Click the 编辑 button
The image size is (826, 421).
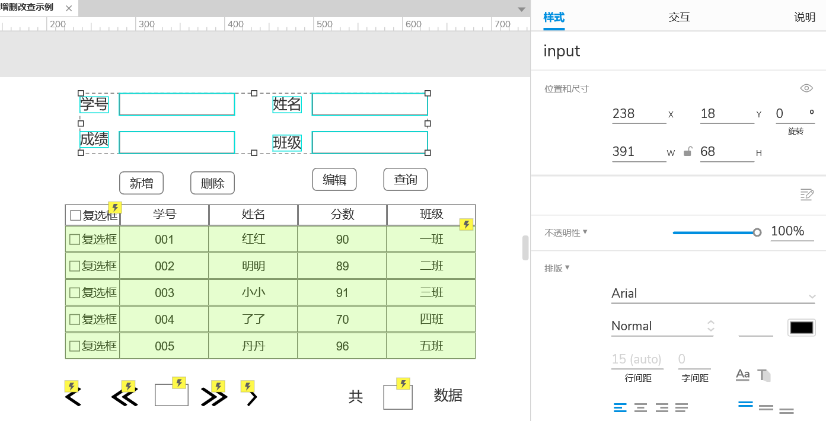pyautogui.click(x=334, y=180)
